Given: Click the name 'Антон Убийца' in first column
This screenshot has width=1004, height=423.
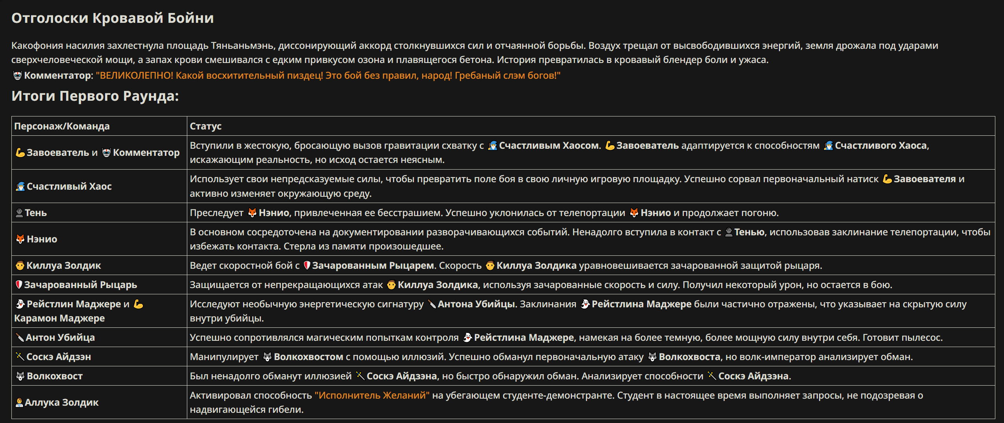Looking at the screenshot, I should tap(60, 338).
